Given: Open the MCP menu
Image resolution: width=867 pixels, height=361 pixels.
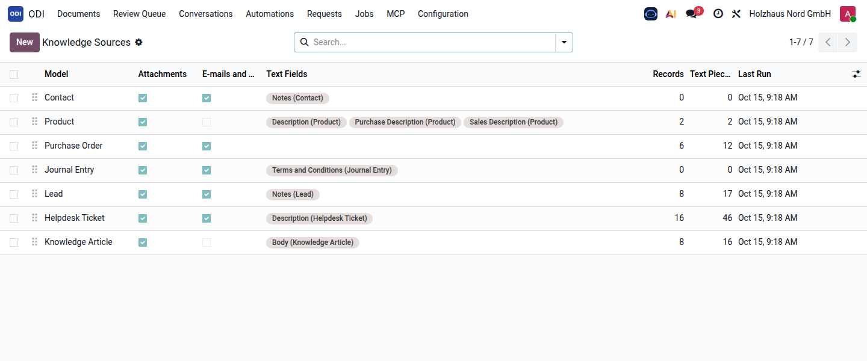Looking at the screenshot, I should point(396,14).
